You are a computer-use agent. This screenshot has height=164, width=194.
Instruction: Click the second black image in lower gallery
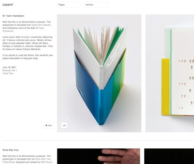point(169,156)
